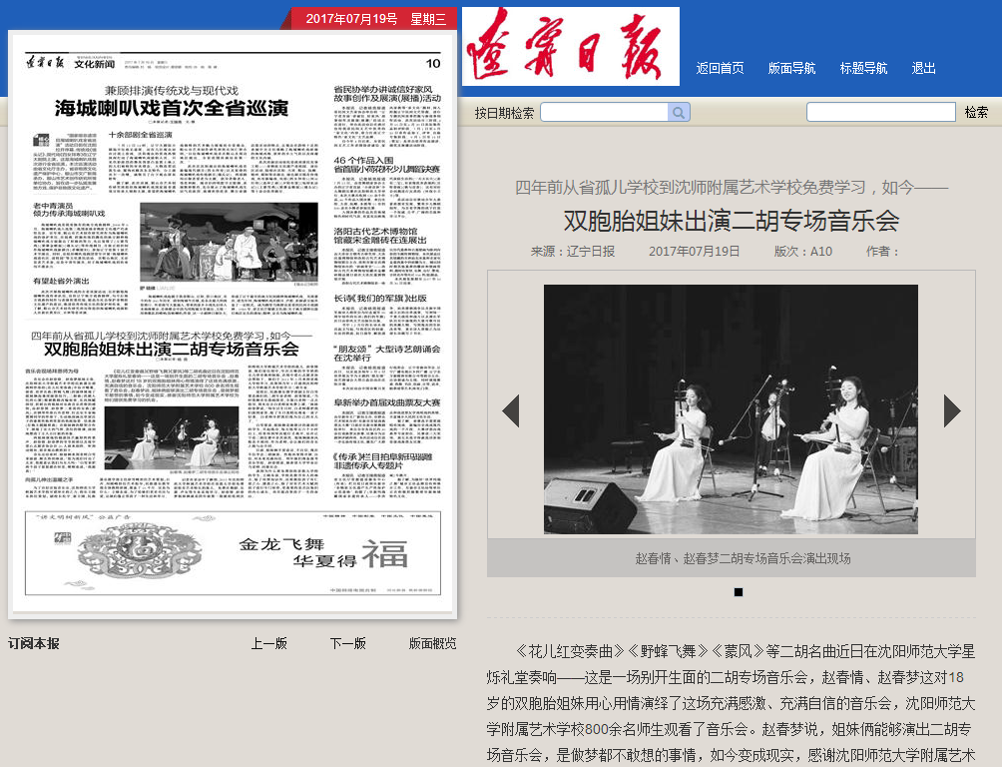The image size is (1002, 767).
Task: Click the 检索 search button
Action: pyautogui.click(x=976, y=113)
